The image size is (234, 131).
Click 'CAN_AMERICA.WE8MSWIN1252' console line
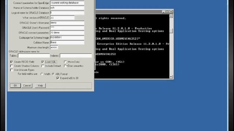pos(118,39)
